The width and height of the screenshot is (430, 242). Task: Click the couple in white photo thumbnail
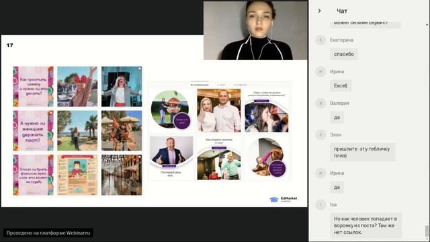click(219, 110)
